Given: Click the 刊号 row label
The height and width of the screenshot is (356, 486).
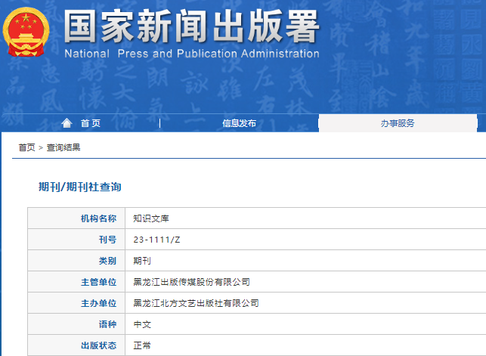Looking at the screenshot, I should click(x=107, y=240).
